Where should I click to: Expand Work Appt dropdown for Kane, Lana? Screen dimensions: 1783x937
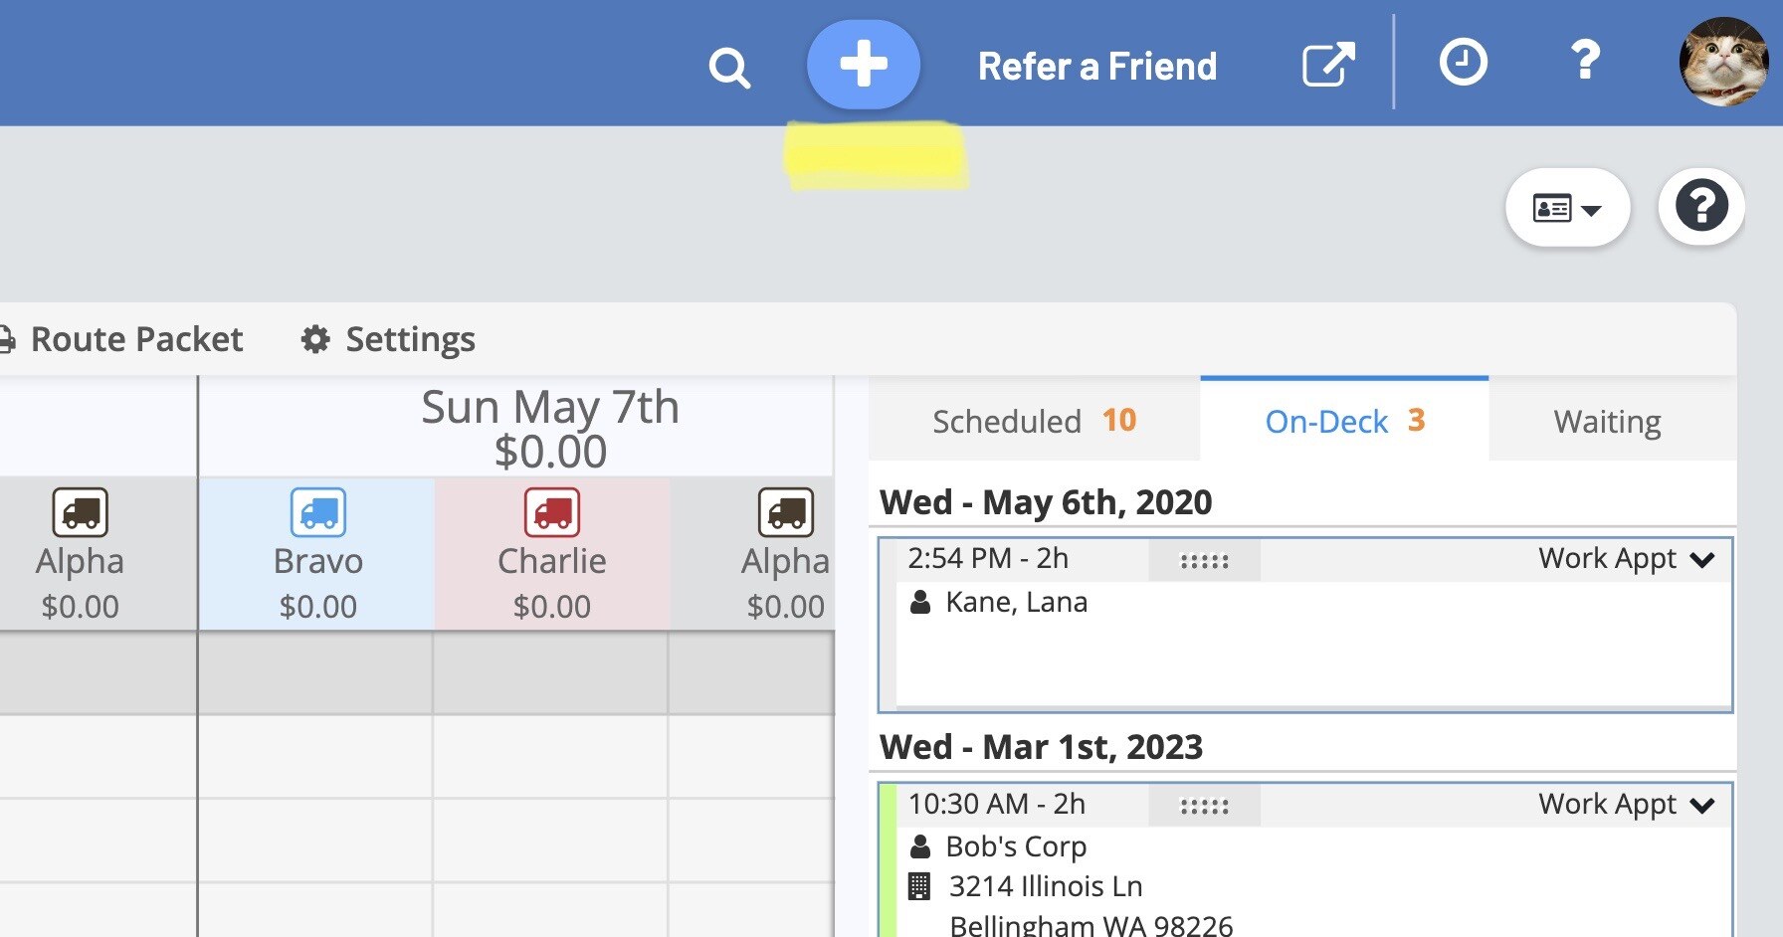[x=1702, y=560]
